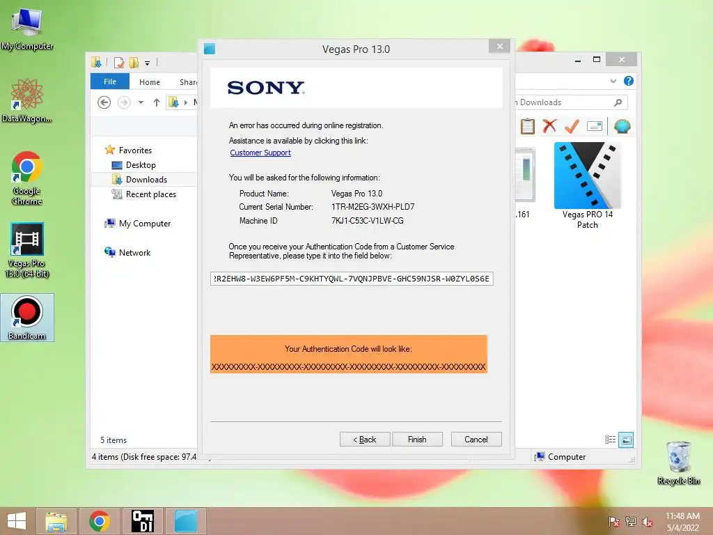Click the serial number 1TR-M2EG-3WXH-PLD7
The width and height of the screenshot is (713, 535).
point(373,207)
